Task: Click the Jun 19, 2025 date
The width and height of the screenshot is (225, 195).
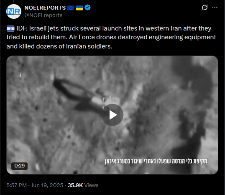Action: [47, 185]
